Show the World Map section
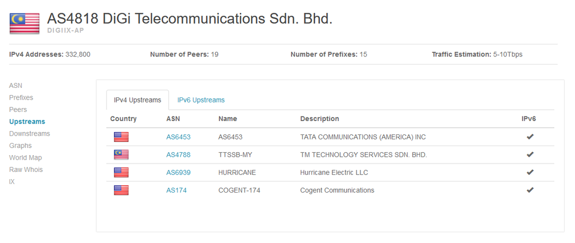The image size is (575, 243). click(x=25, y=158)
